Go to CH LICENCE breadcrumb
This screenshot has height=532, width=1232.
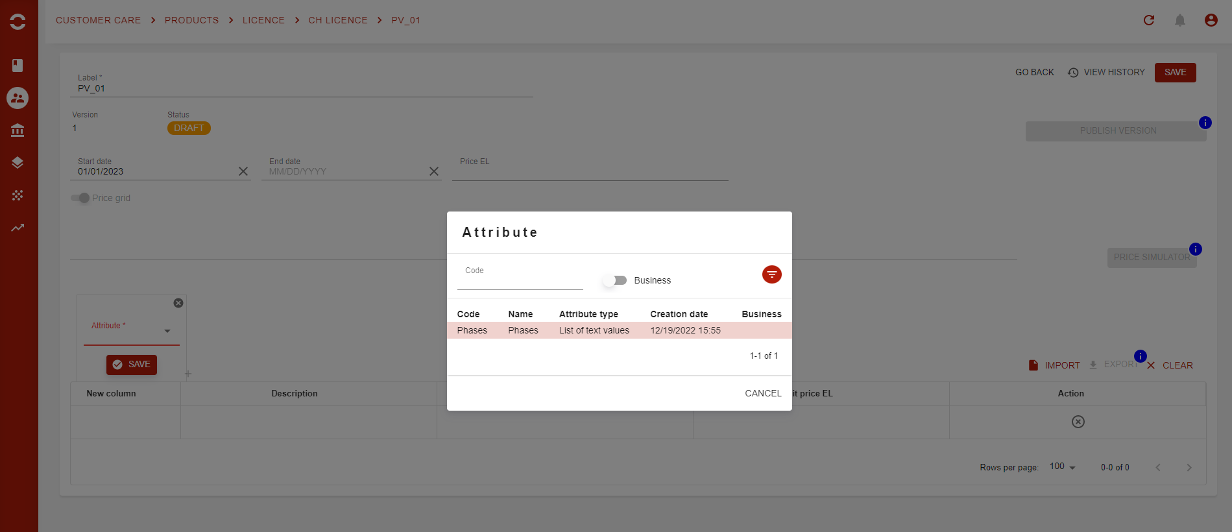pos(337,20)
